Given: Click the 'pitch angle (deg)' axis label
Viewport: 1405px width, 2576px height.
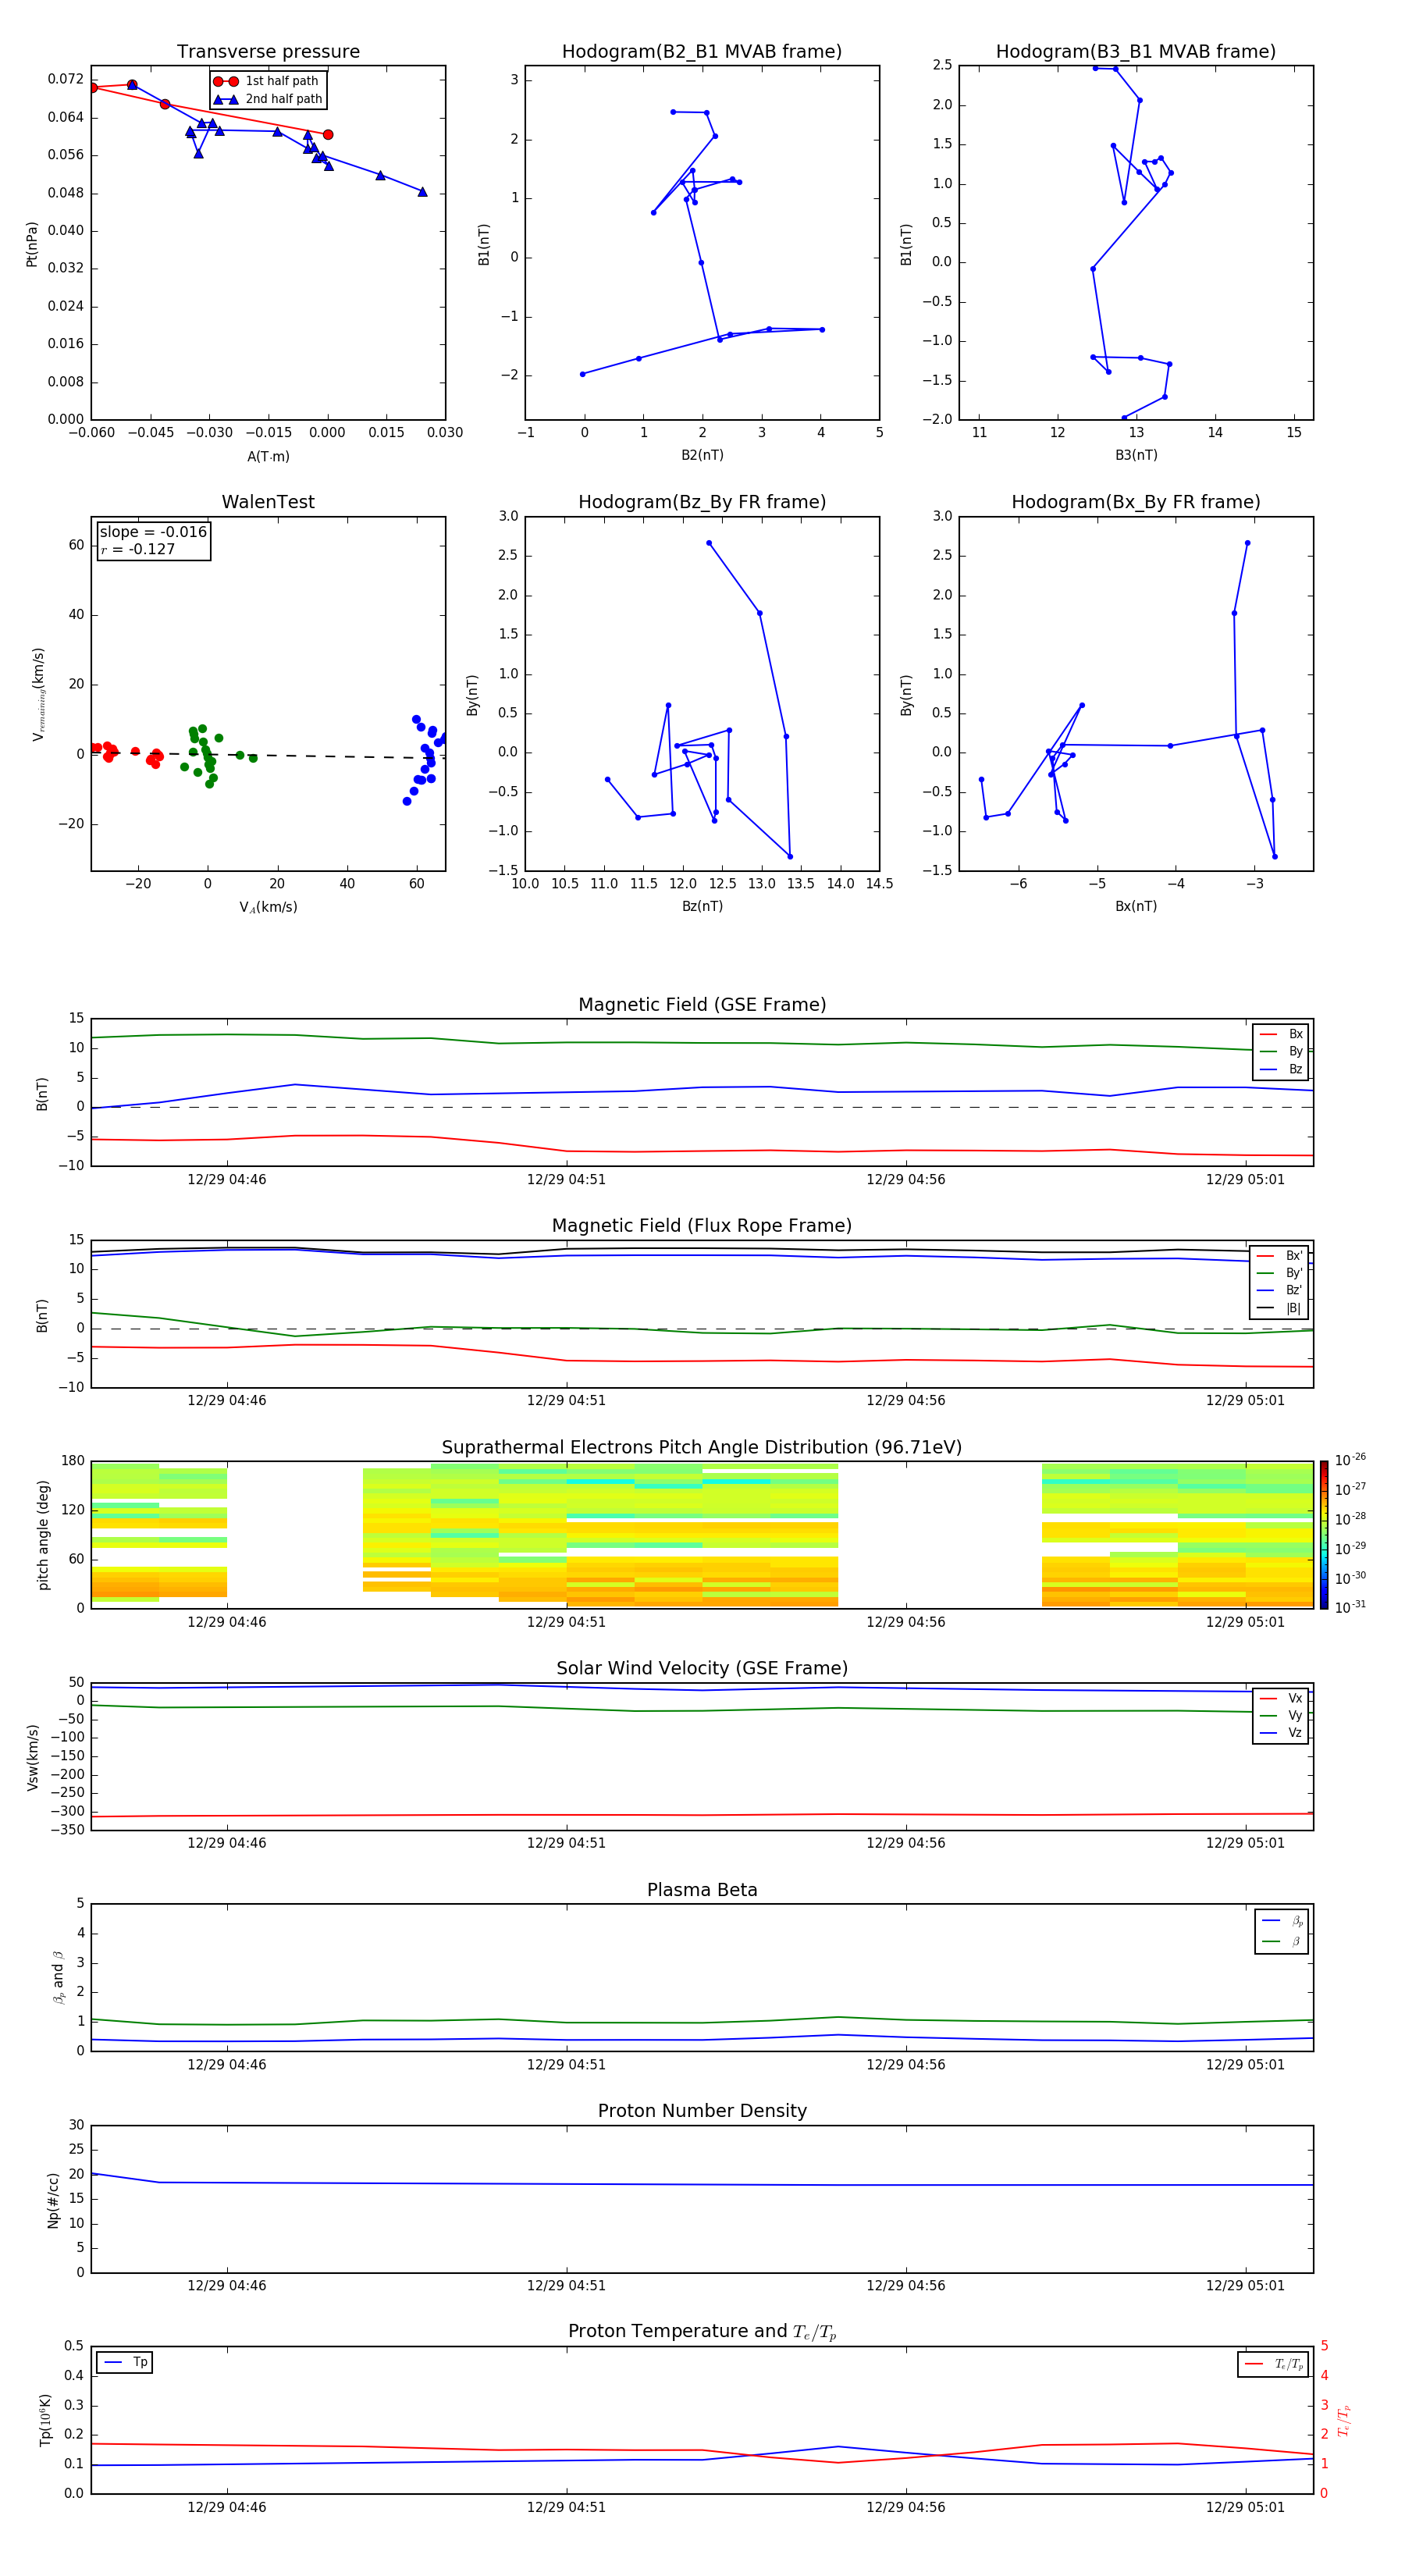Looking at the screenshot, I should 43,1535.
